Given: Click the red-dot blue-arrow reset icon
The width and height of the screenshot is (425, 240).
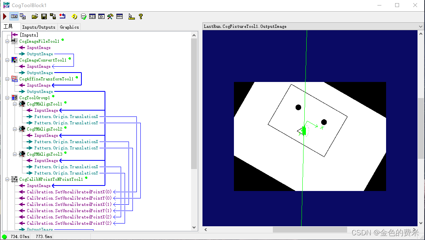Looking at the screenshot, I should tap(63, 16).
